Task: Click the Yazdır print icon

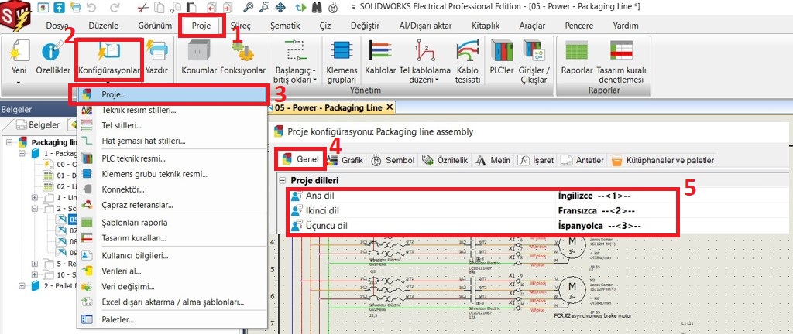Action: coord(156,53)
